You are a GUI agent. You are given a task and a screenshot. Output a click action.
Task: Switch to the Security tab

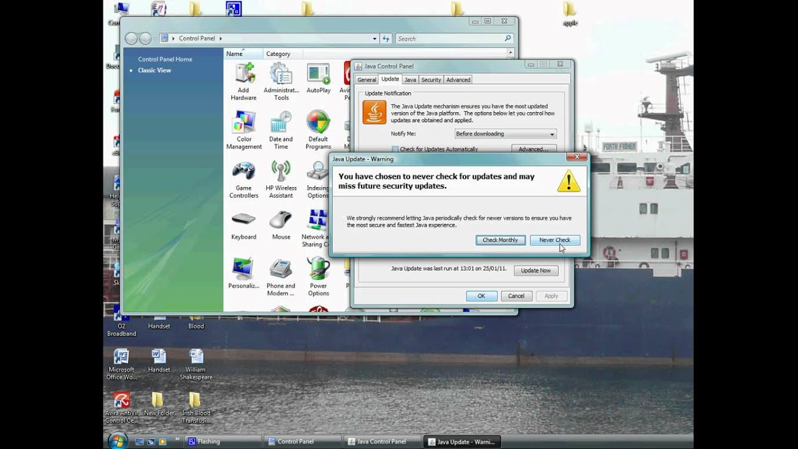(x=431, y=80)
